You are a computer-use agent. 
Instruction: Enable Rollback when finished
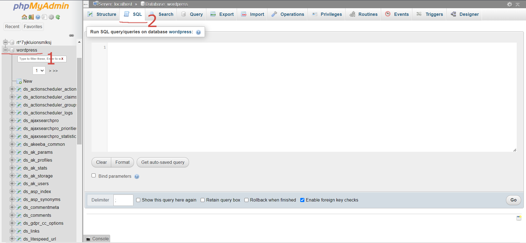coord(247,200)
